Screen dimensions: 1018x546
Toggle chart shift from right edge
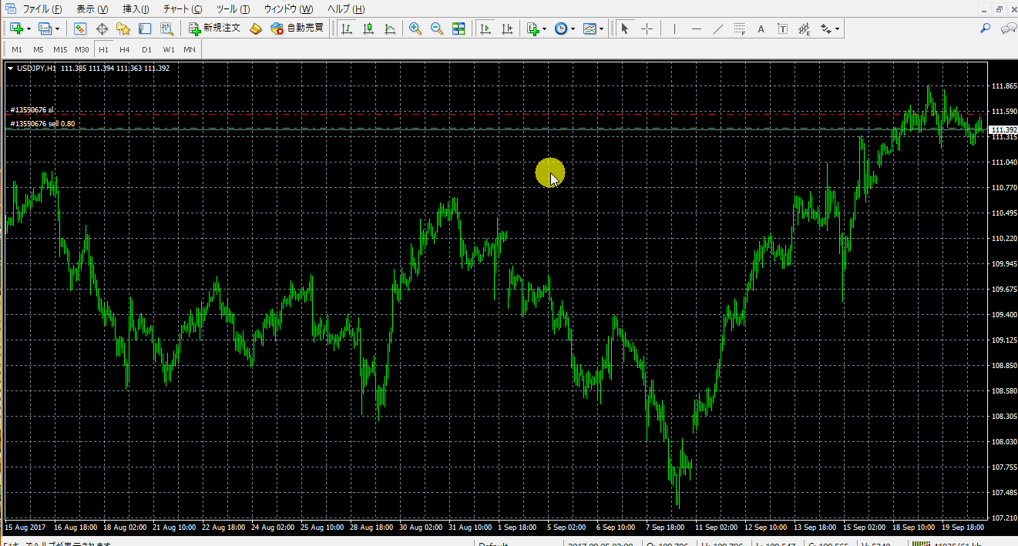pos(507,28)
